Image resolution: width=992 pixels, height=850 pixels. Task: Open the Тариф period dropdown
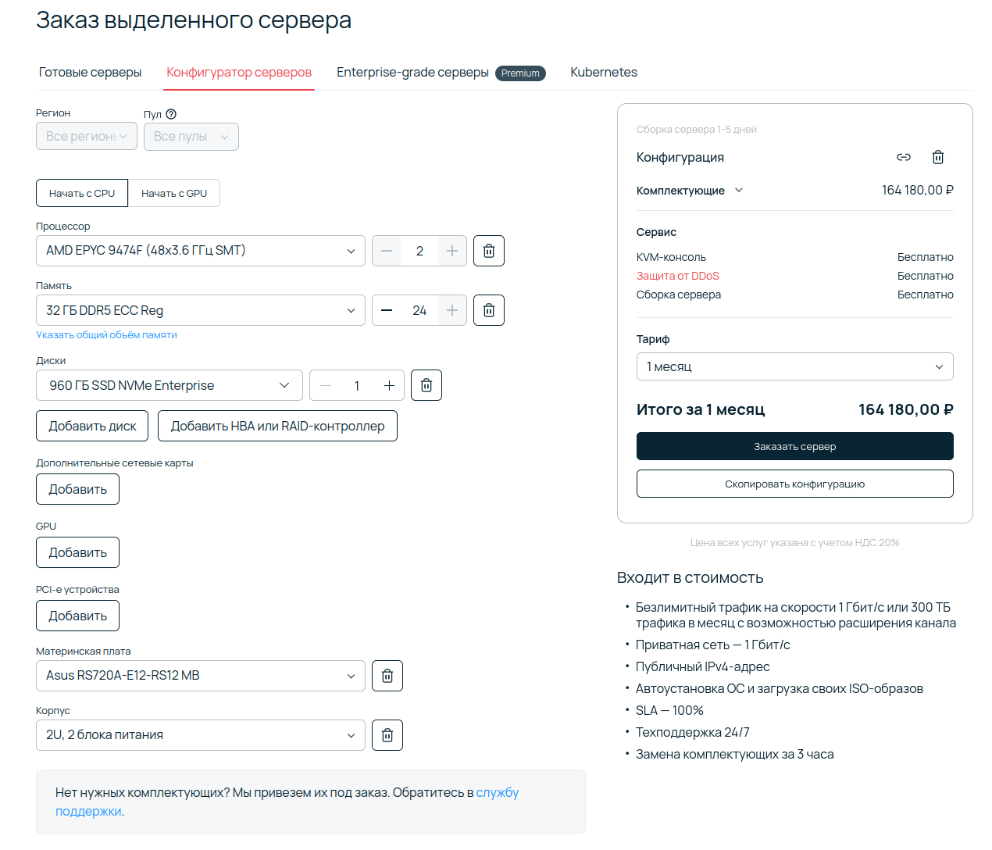click(x=794, y=366)
